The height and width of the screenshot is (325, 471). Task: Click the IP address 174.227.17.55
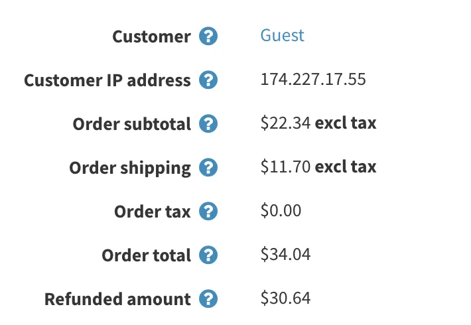click(313, 80)
